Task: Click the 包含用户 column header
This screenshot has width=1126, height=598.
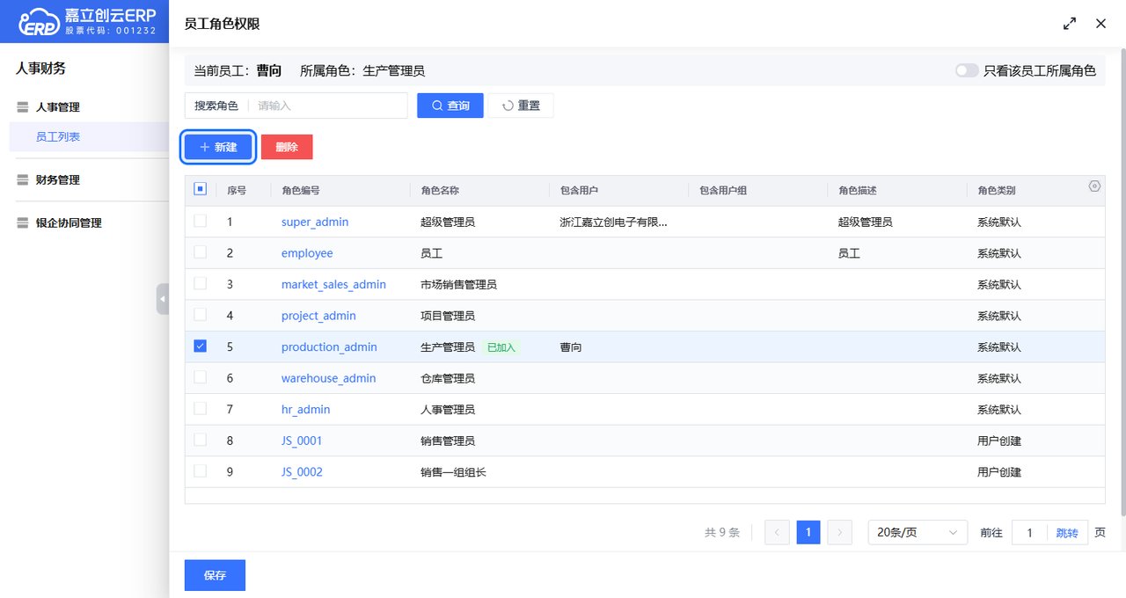Action: tap(579, 190)
